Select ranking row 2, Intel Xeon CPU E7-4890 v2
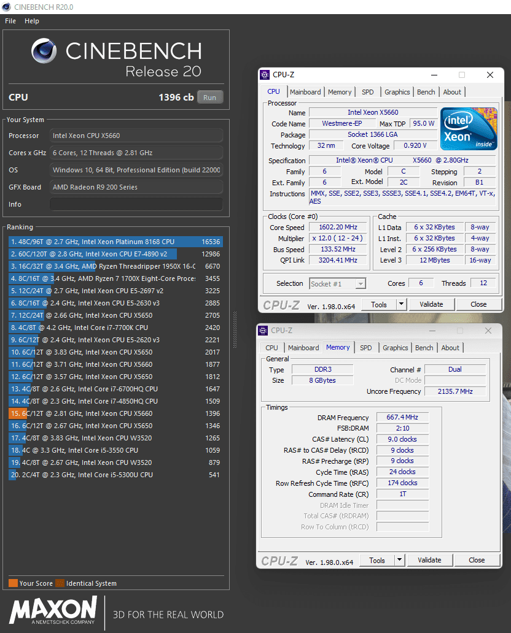Screen dimensions: 511x633 [115, 254]
